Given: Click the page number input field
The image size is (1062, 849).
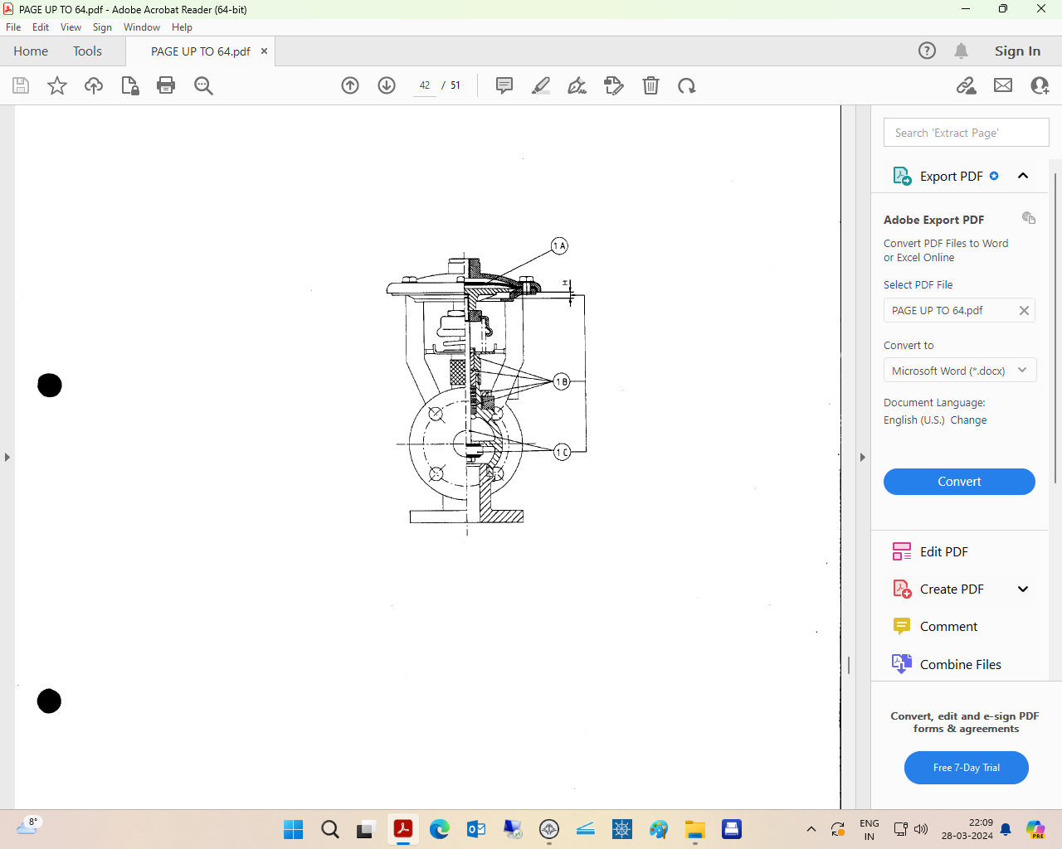Looking at the screenshot, I should pos(425,85).
